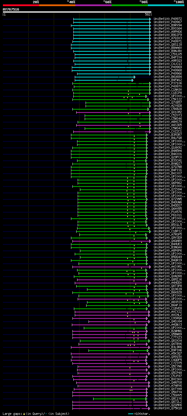Click UniRef100_A7QIK3 label
This screenshot has height=416, width=187.
coord(168,38)
